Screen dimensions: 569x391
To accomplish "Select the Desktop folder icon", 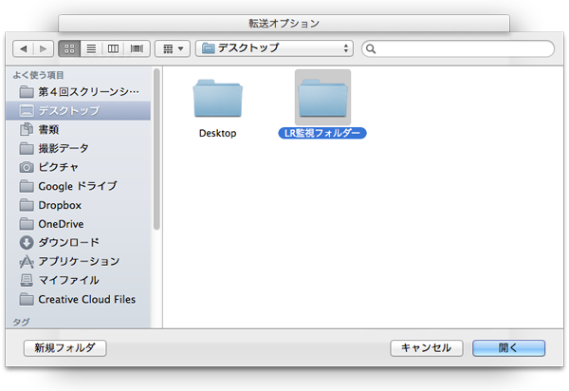I will pos(217,102).
